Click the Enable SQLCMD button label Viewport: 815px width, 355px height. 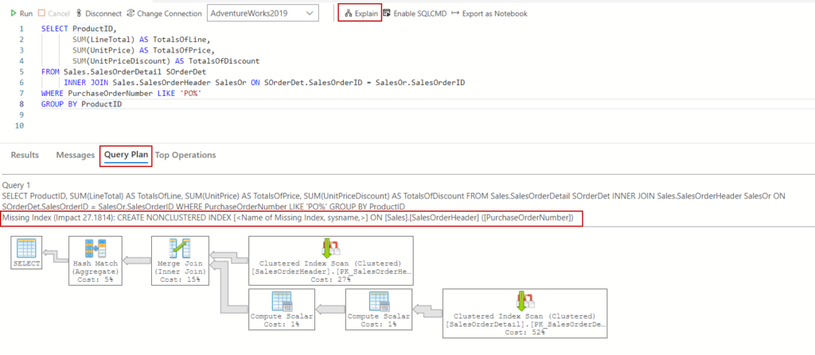pos(420,14)
